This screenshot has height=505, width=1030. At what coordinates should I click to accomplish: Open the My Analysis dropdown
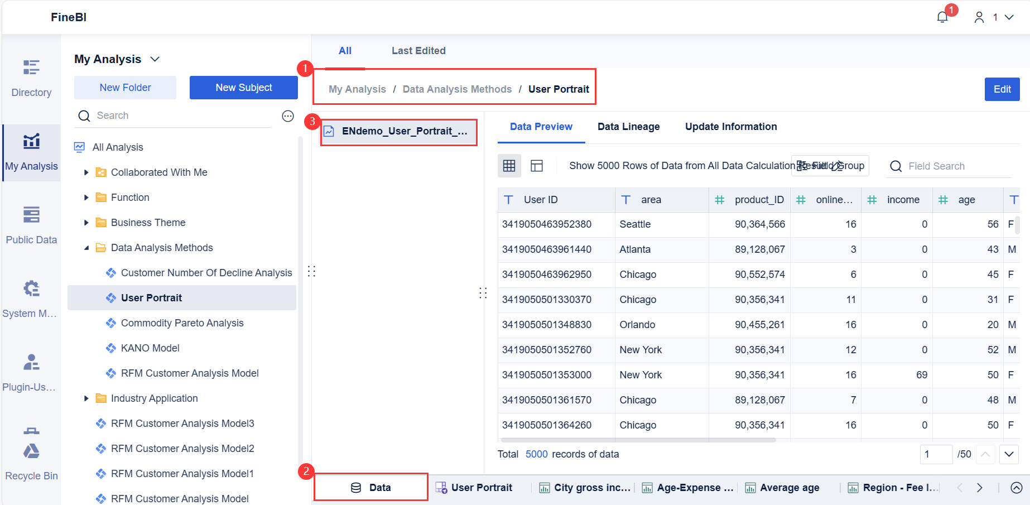[x=155, y=59]
